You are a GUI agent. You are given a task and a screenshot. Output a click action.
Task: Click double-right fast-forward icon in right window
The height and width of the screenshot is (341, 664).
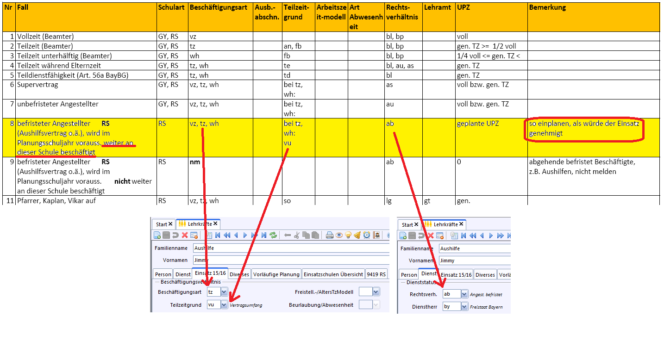[501, 236]
